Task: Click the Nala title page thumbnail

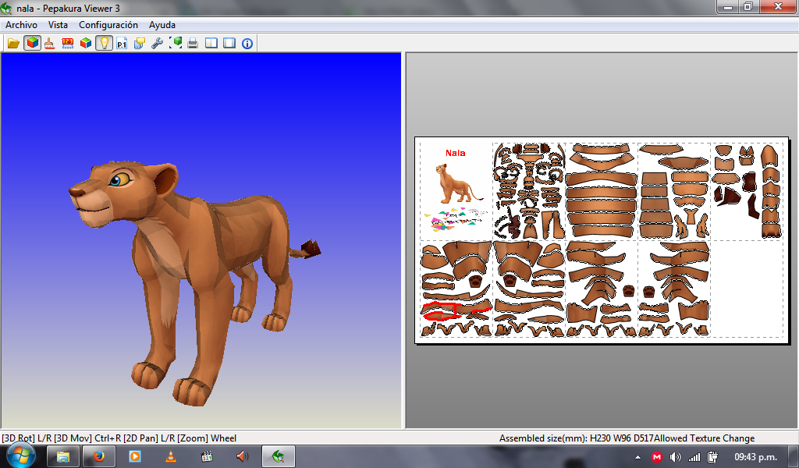Action: tap(456, 191)
